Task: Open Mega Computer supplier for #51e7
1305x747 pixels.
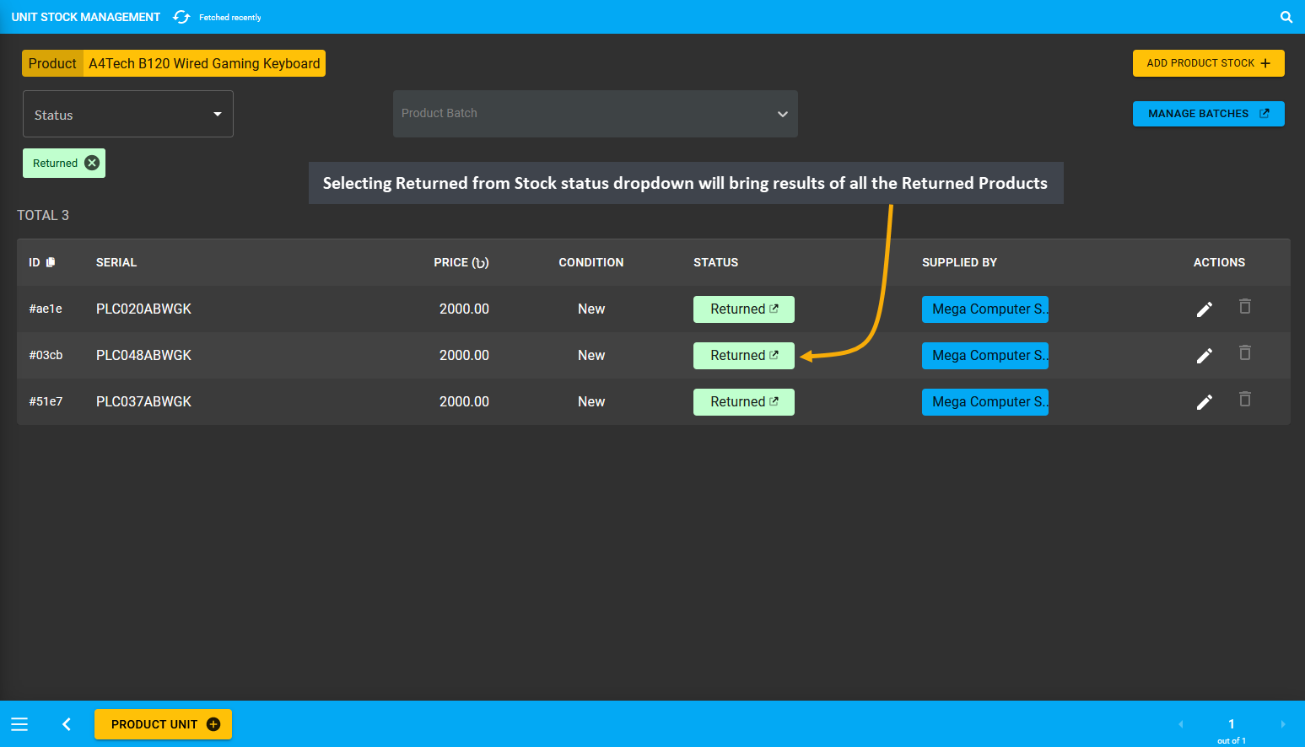Action: pos(985,402)
